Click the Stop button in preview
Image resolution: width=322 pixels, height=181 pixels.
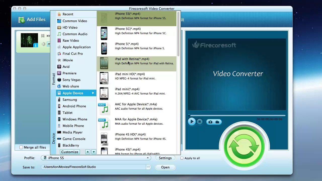pyautogui.click(x=199, y=122)
